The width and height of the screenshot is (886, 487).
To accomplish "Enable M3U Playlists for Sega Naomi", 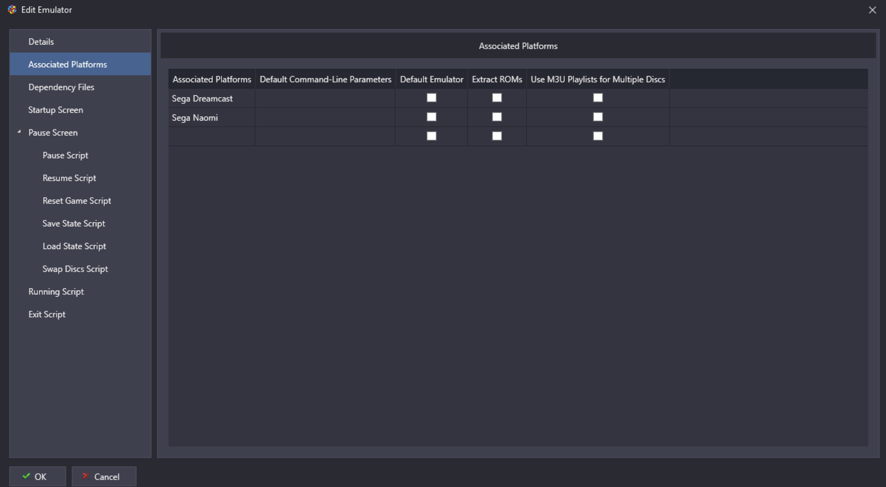I will (x=598, y=117).
